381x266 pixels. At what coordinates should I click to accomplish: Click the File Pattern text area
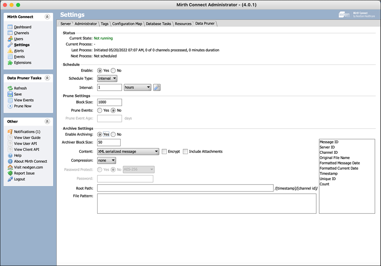point(207,204)
